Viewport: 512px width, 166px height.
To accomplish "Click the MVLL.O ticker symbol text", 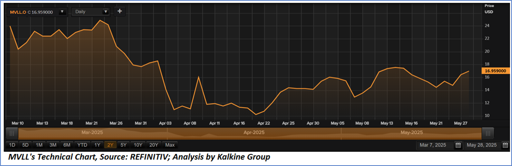I will pos(18,12).
